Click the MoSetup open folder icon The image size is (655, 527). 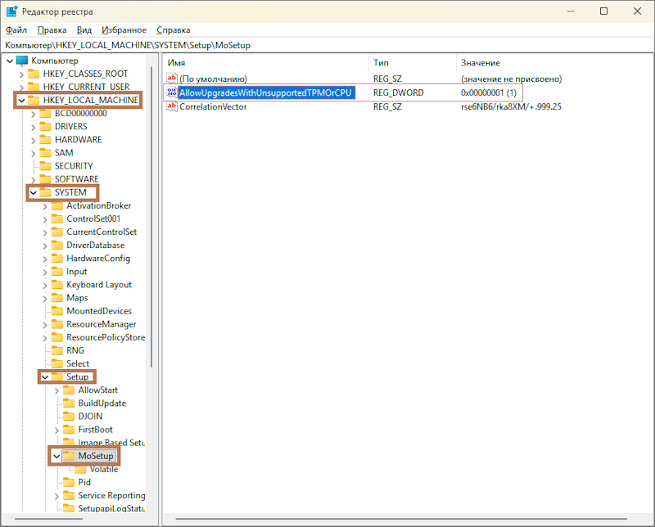(69, 456)
